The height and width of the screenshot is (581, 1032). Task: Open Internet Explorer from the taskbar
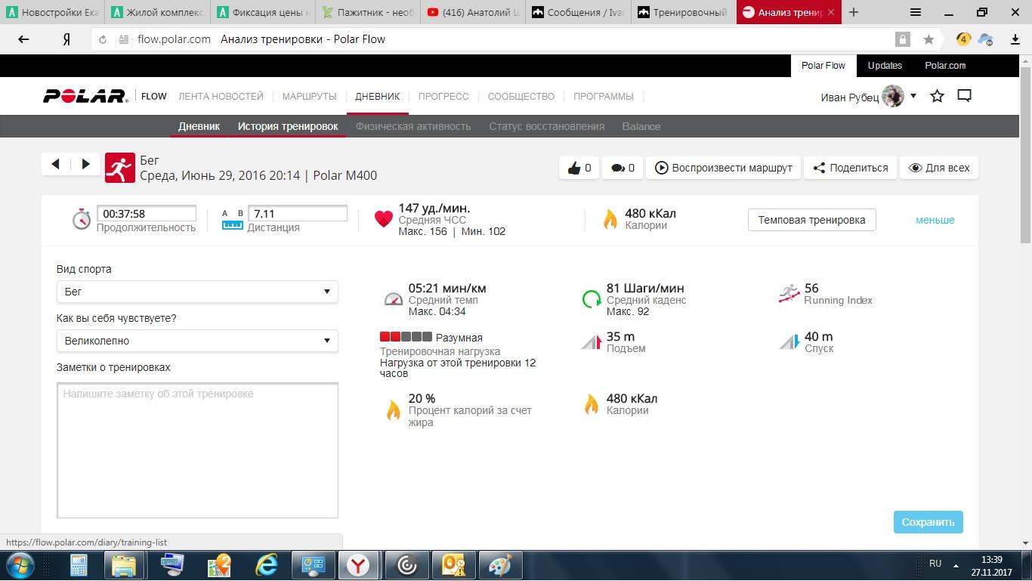click(x=266, y=564)
